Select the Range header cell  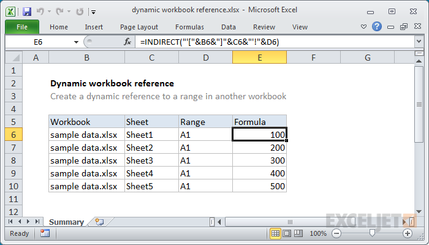pos(205,122)
